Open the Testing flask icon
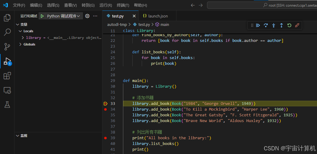This screenshot has height=154, width=317. click(x=7, y=105)
